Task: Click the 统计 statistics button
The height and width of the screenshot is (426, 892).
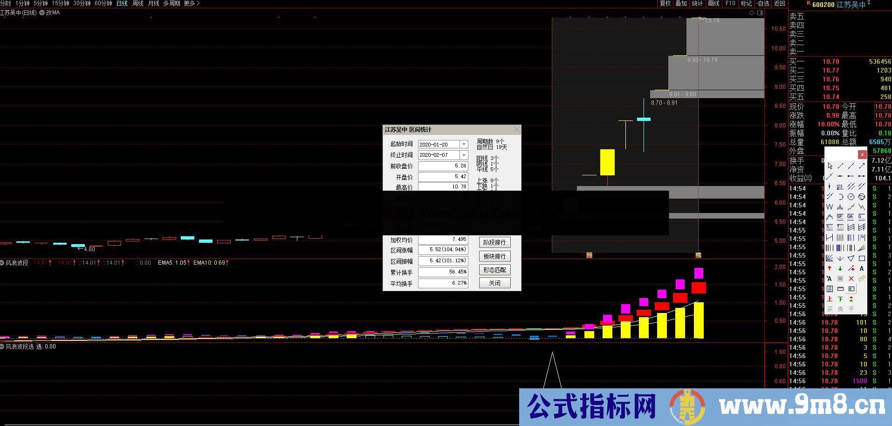Action: pyautogui.click(x=697, y=3)
